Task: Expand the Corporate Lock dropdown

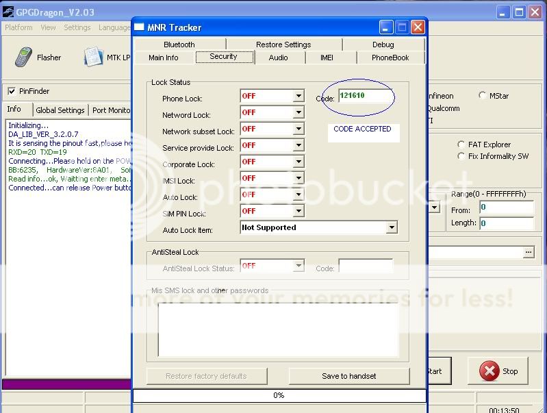Action: point(298,161)
